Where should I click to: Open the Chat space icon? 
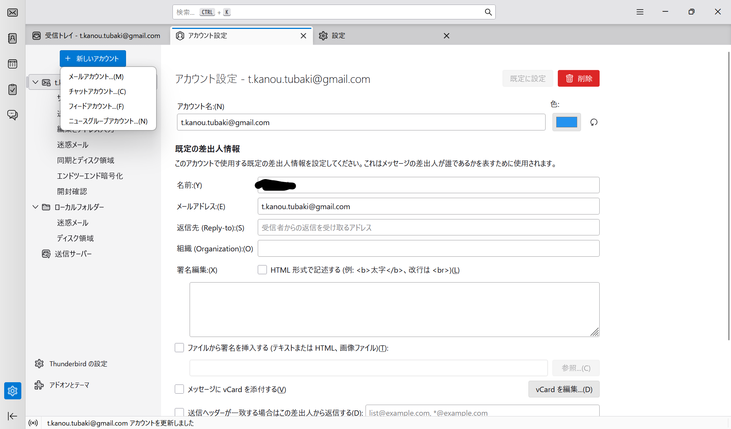(x=13, y=115)
